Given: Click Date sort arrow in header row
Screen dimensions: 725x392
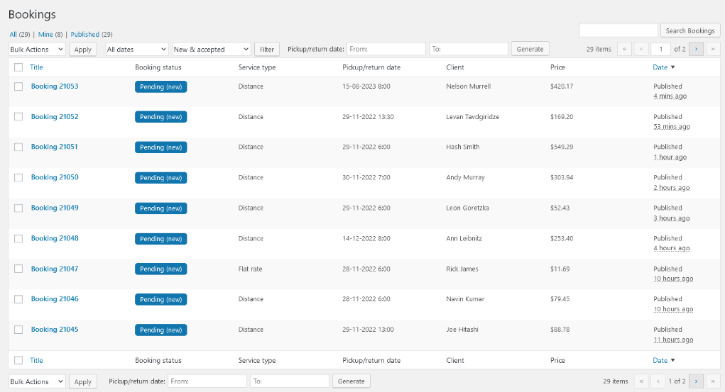Looking at the screenshot, I should point(672,67).
